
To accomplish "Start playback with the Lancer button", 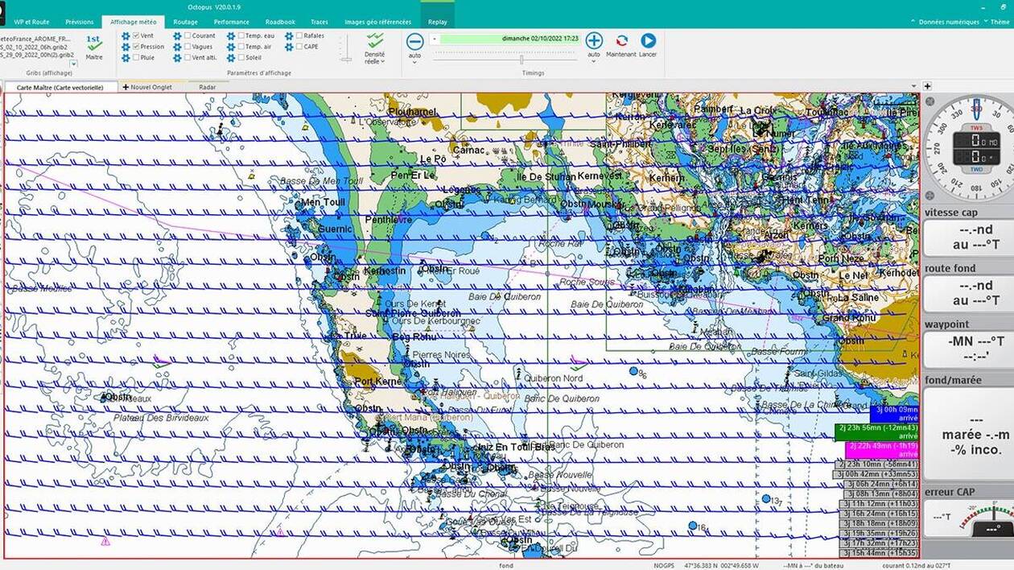I will pyautogui.click(x=648, y=41).
